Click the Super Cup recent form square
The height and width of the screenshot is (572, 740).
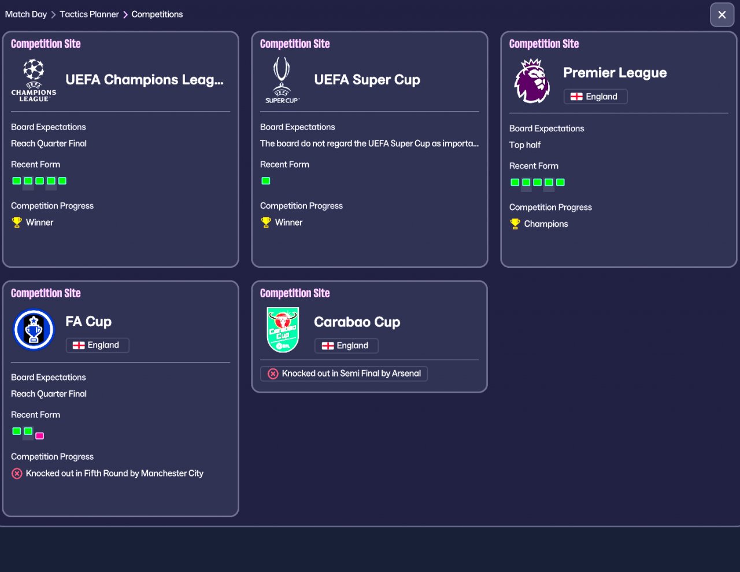click(x=266, y=181)
